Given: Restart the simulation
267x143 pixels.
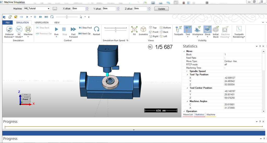Looking at the screenshot, I should tap(97, 31).
